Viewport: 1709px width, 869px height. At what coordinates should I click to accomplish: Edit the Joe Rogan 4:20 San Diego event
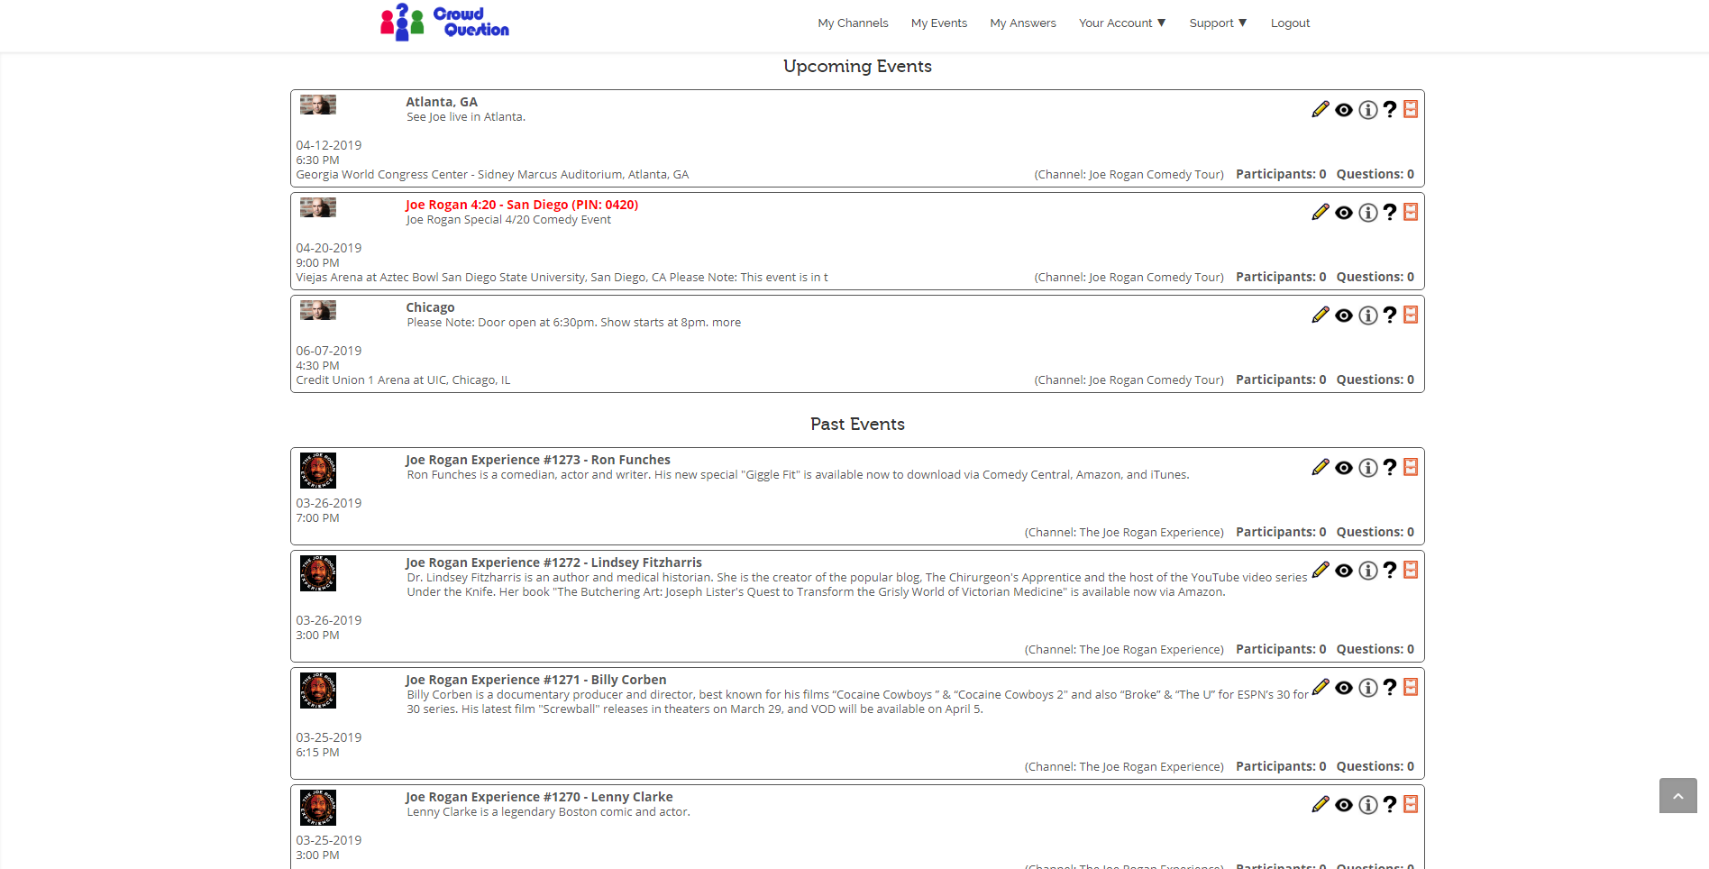pyautogui.click(x=1321, y=212)
